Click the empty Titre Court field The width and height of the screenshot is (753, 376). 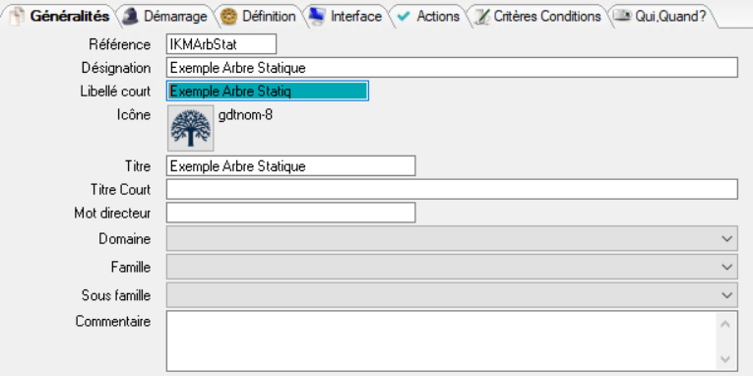452,189
